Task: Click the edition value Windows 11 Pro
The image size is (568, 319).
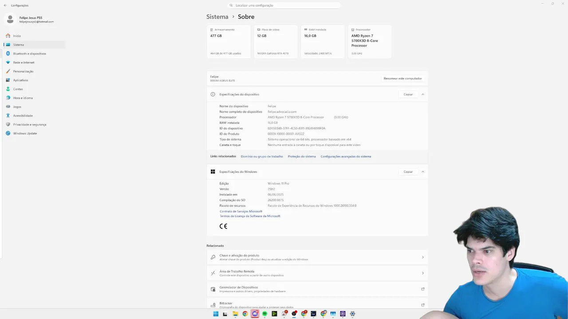Action: click(x=278, y=183)
